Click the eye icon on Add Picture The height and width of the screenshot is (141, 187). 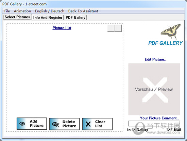[x=22, y=124]
